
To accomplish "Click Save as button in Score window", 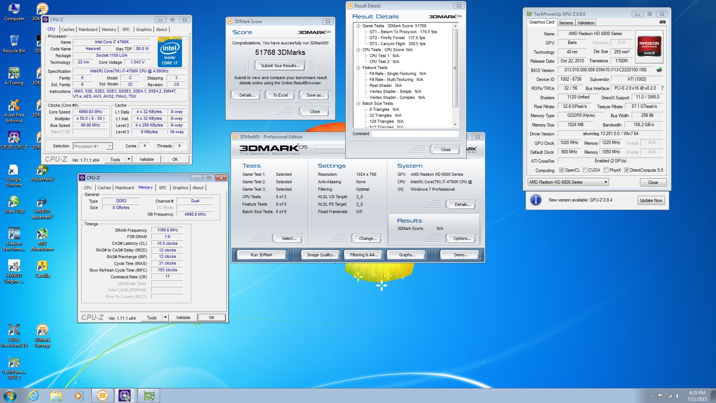I will 315,95.
